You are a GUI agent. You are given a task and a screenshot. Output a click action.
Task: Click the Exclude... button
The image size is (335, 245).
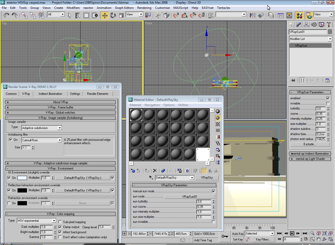pyautogui.click(x=310, y=144)
